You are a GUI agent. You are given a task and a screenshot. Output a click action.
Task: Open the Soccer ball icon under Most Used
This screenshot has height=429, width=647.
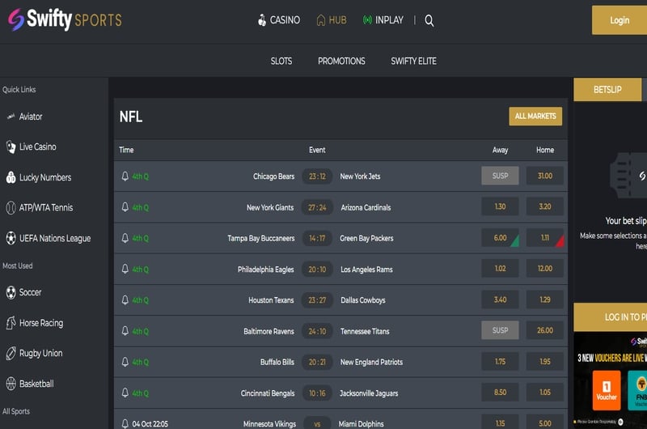coord(11,292)
